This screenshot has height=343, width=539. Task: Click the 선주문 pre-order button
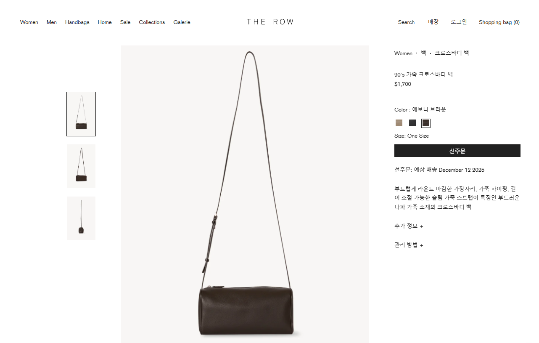[457, 151]
